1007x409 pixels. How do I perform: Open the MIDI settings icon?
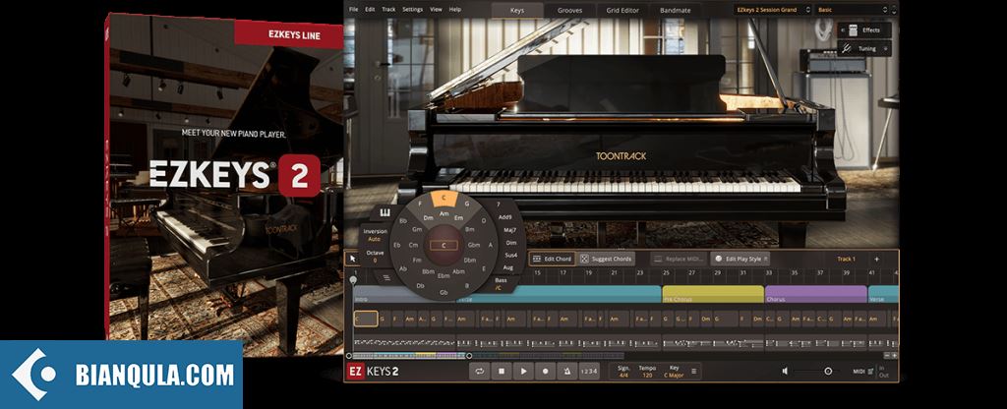tap(870, 371)
